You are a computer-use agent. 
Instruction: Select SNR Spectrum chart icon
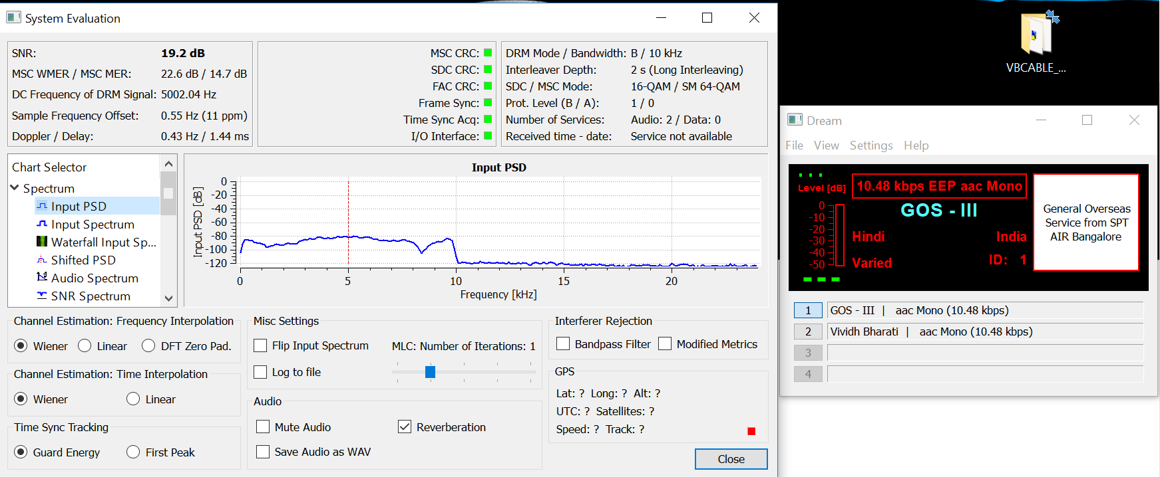(42, 296)
